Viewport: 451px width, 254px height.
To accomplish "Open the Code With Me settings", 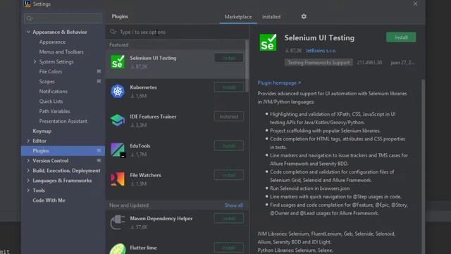I will coord(49,200).
